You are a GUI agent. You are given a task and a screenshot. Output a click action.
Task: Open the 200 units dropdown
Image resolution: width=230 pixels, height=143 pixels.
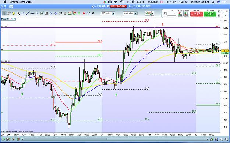pyautogui.click(x=108, y=13)
